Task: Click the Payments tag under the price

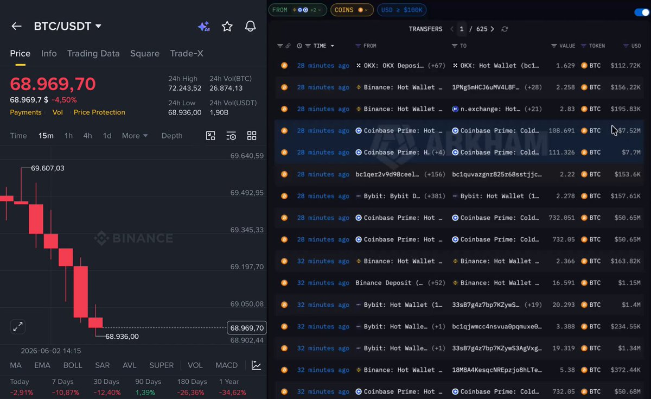Action: pos(25,112)
